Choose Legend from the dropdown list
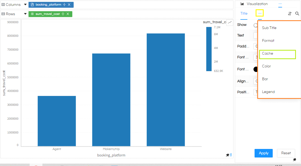Viewport: 301px width, 166px height. pyautogui.click(x=268, y=92)
